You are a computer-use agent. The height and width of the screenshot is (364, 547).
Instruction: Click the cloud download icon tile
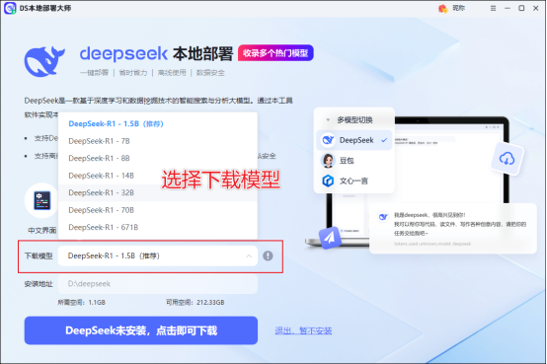click(507, 159)
